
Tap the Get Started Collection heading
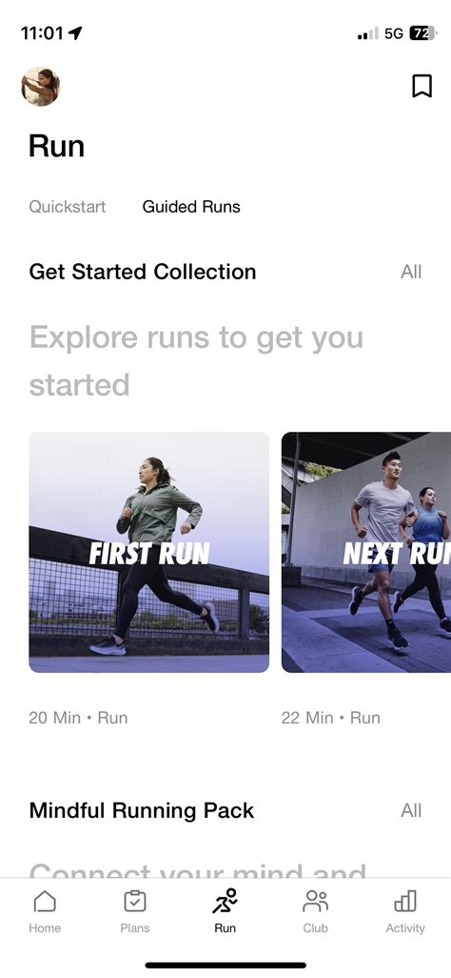(x=143, y=272)
